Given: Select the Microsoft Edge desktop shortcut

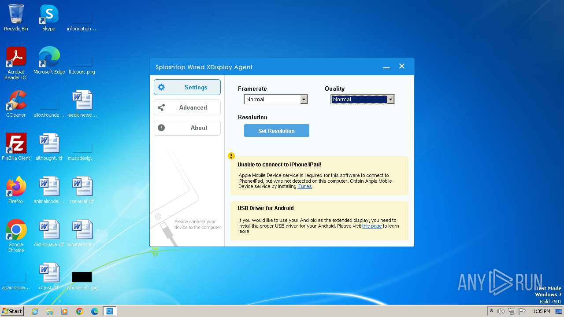Looking at the screenshot, I should (49, 61).
